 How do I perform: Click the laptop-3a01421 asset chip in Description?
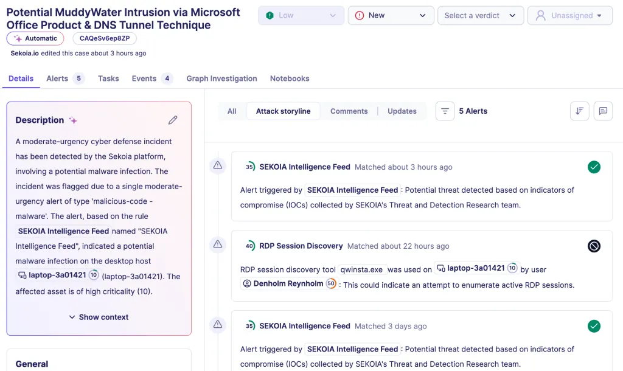pos(58,275)
